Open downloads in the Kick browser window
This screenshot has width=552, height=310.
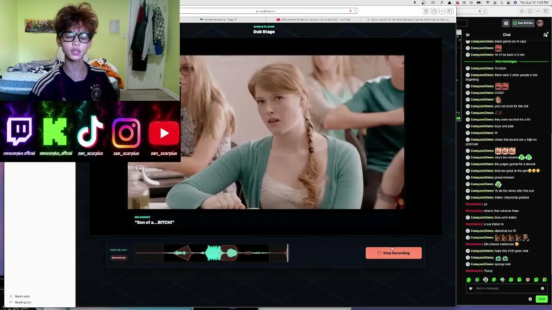tap(522, 11)
